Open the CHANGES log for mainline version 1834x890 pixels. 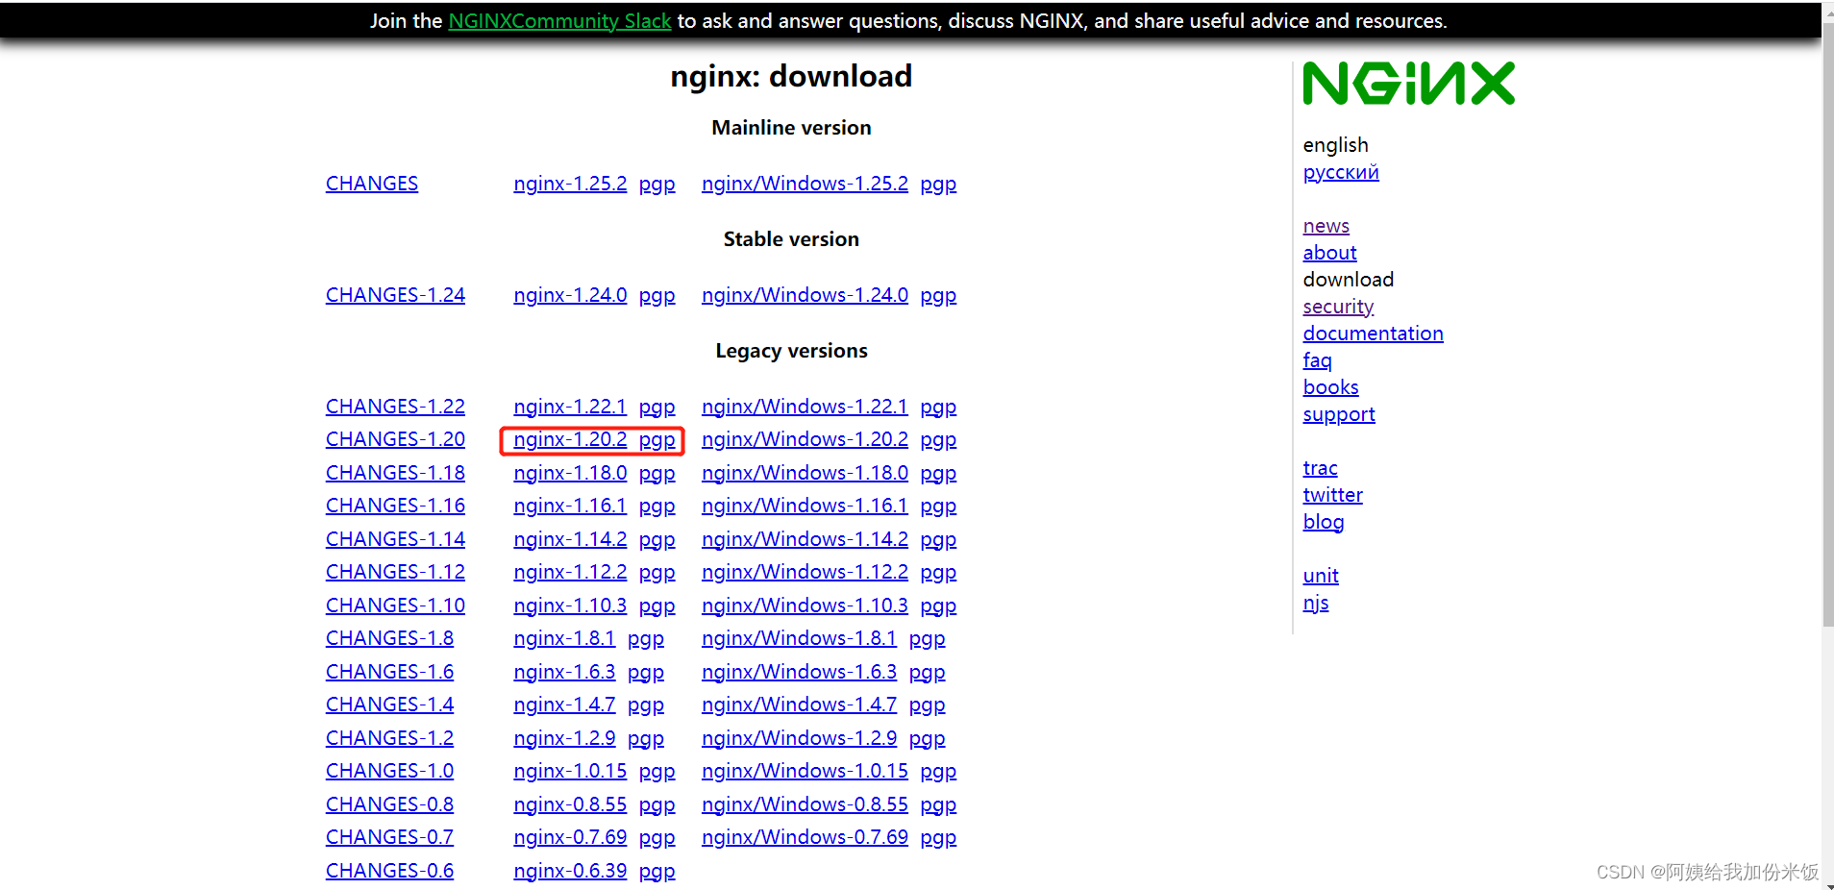coord(371,183)
